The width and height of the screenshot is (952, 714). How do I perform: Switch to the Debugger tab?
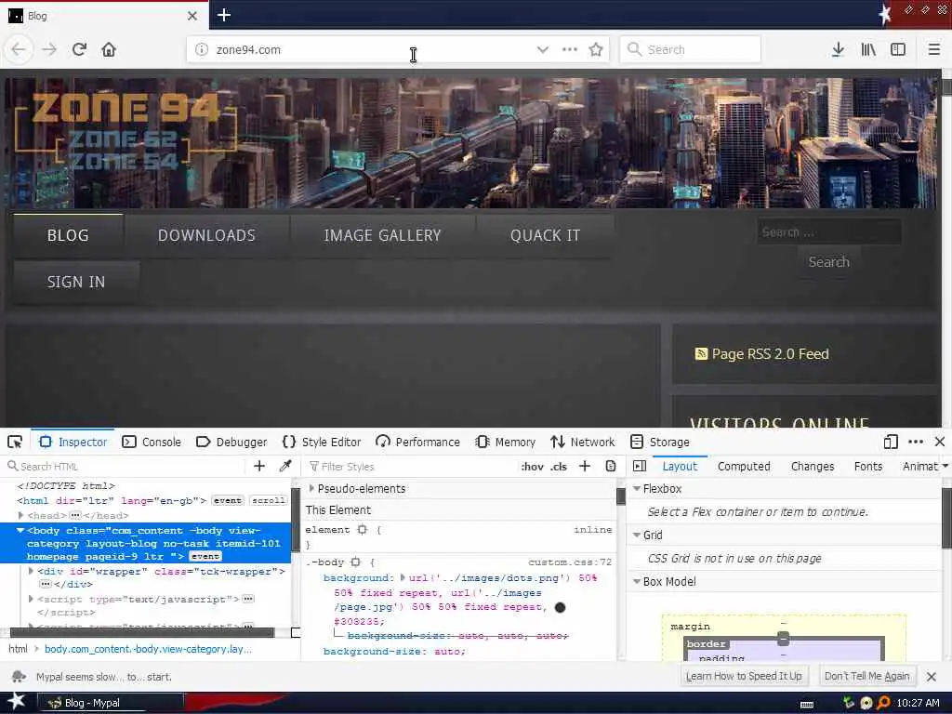231,442
